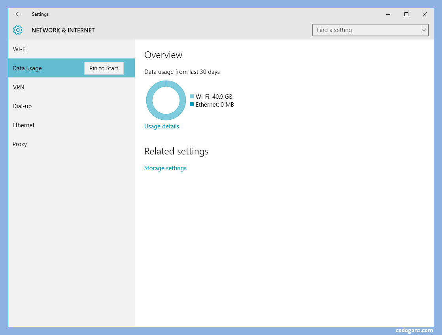Select Wi-Fi in the sidebar
This screenshot has width=442, height=335.
click(19, 49)
